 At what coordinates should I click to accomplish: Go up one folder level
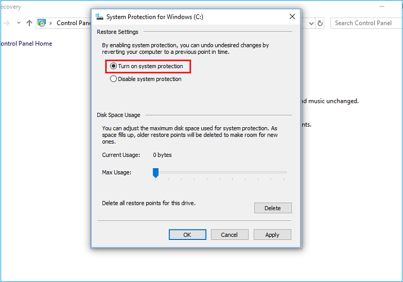pos(29,23)
